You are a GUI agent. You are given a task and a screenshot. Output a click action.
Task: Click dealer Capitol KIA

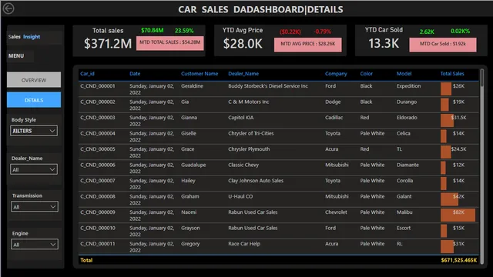[x=241, y=118]
